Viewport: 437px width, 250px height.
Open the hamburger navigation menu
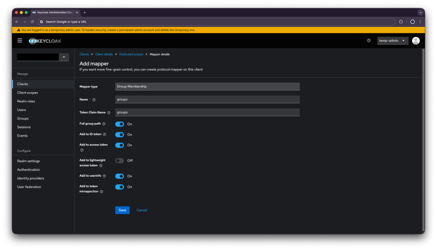[x=20, y=41]
